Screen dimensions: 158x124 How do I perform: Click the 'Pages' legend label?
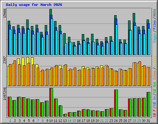(x=155, y=38)
